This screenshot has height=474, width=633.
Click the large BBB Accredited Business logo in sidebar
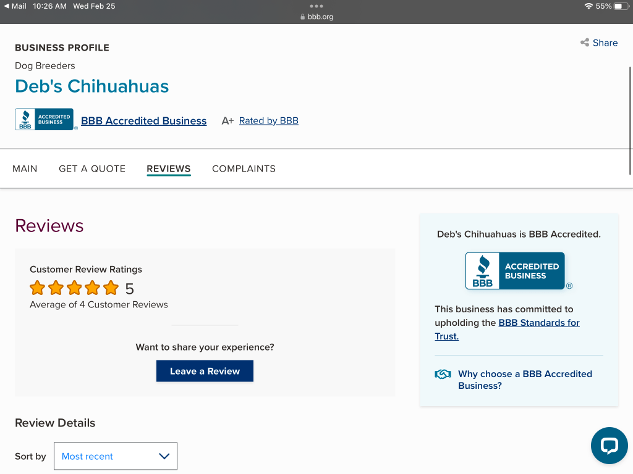(515, 271)
